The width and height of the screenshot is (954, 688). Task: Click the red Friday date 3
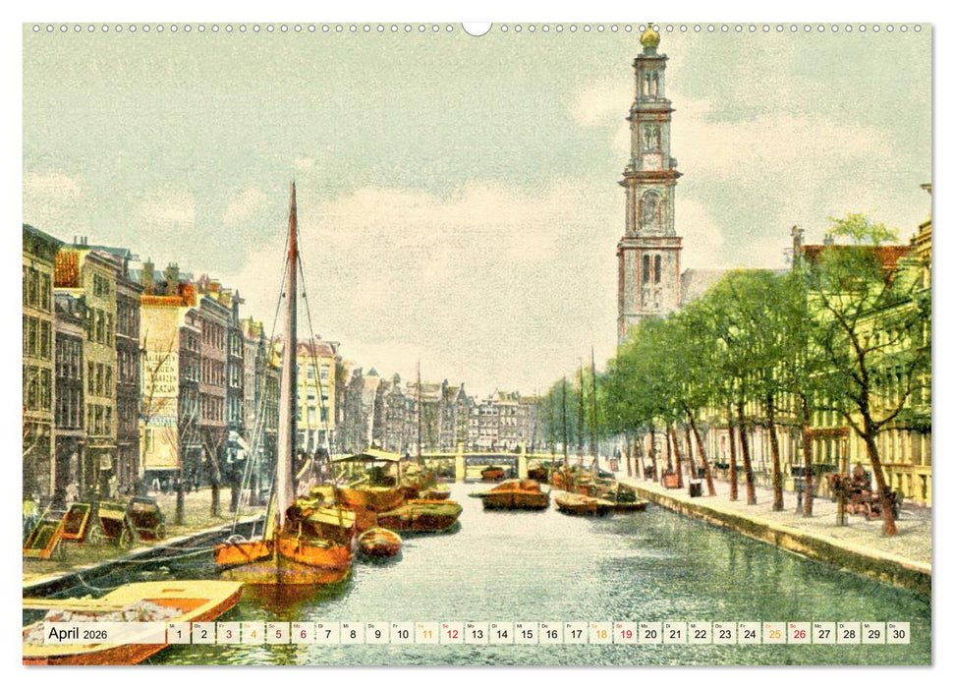point(228,634)
